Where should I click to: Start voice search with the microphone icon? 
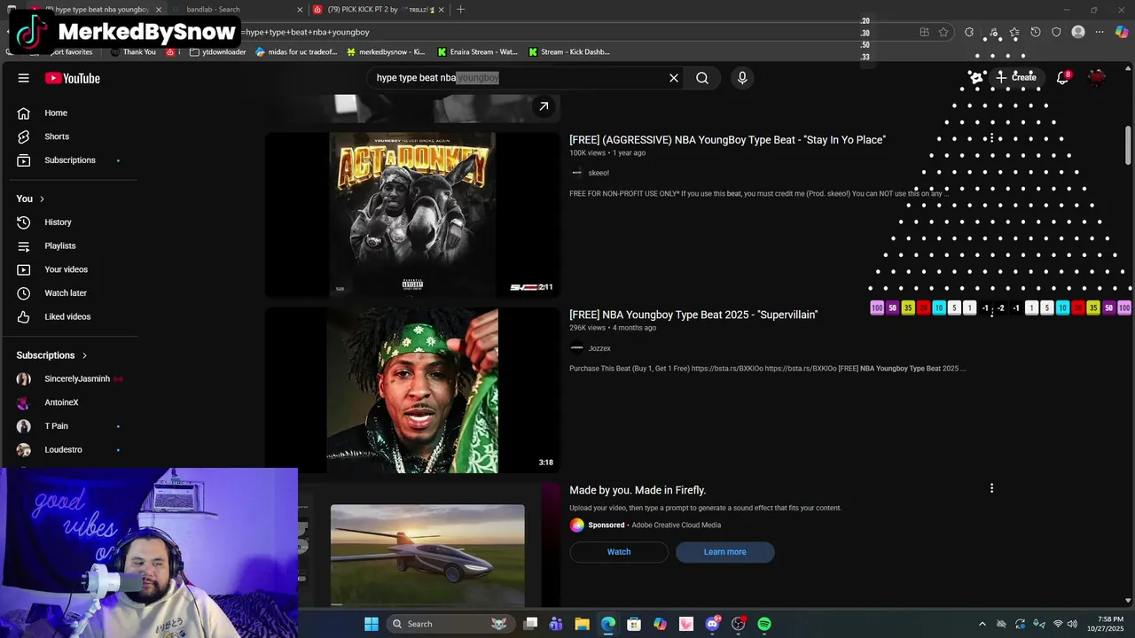coord(742,78)
